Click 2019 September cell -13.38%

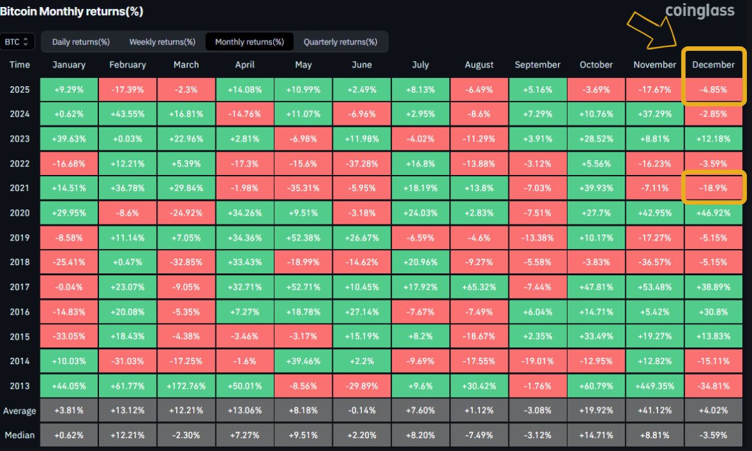[x=537, y=238]
